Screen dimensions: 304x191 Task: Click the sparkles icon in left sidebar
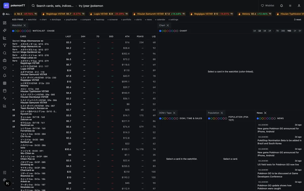pos(5,30)
